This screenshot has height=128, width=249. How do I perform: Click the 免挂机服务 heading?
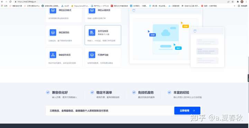point(146,92)
